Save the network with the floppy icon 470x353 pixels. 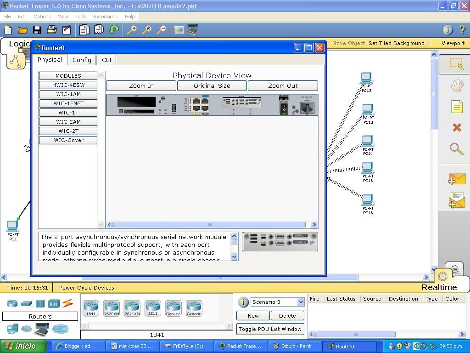37,30
